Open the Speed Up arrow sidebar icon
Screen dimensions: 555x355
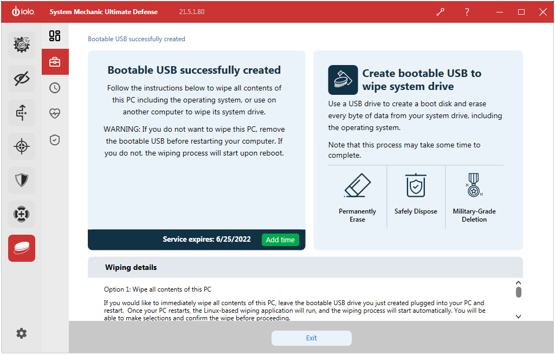22,113
